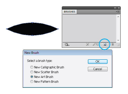Click the top anchor point of shape

click(x=32, y=23)
